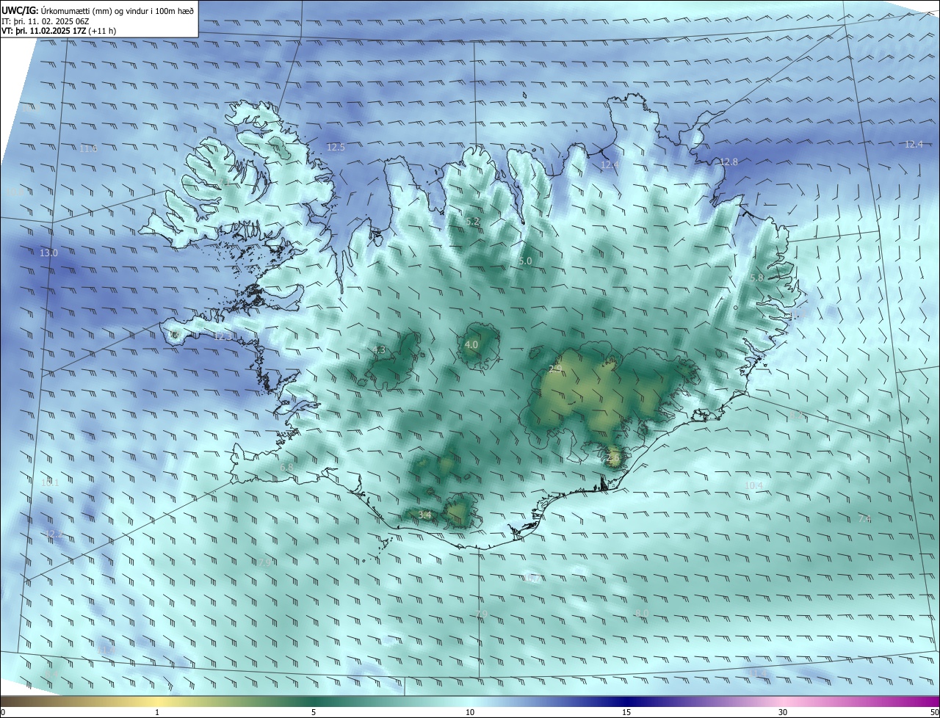Viewport: 940px width, 718px height.
Task: Click the color scale tick label 30
Action: pyautogui.click(x=783, y=713)
